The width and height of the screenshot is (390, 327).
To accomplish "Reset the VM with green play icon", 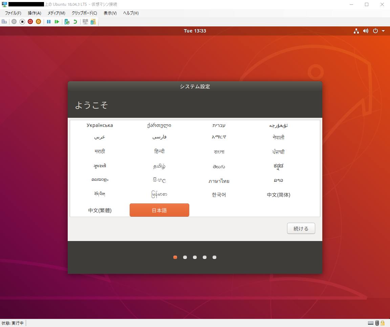I will (x=57, y=22).
